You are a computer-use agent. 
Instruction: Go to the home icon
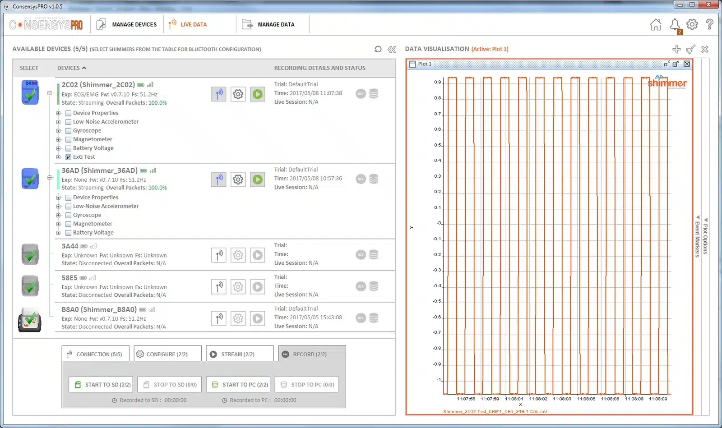coord(656,24)
